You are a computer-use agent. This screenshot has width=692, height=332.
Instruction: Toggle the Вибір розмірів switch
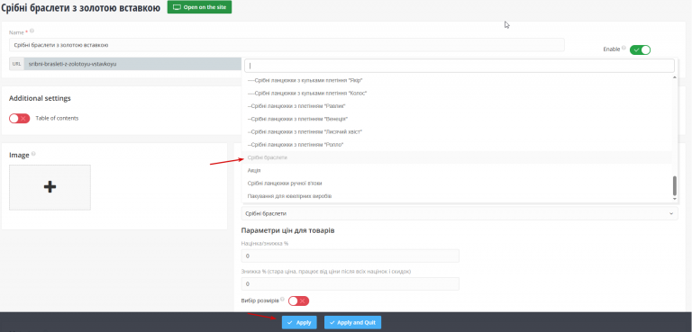(299, 301)
